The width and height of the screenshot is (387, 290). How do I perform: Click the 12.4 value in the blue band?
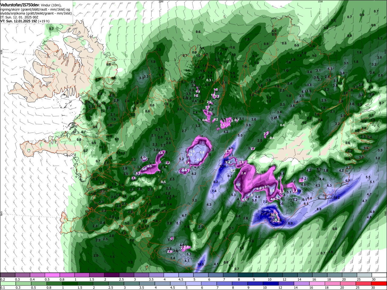[223, 166]
